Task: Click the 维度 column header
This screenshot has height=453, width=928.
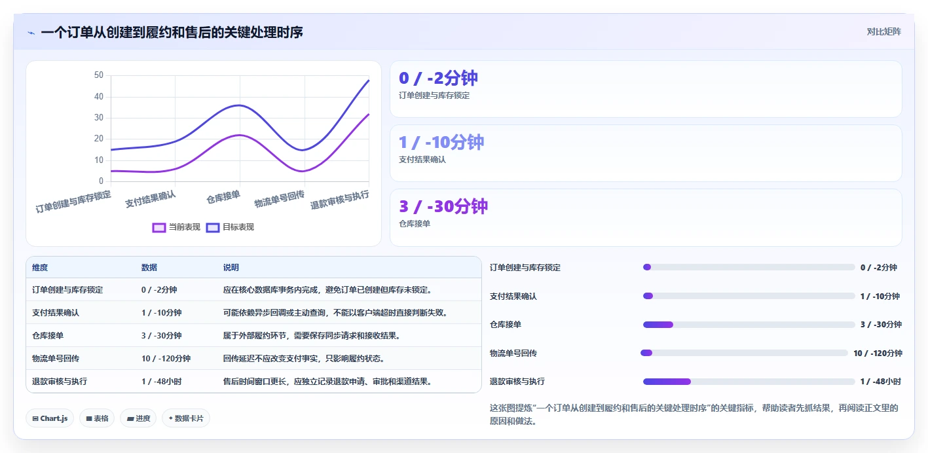Action: coord(40,268)
